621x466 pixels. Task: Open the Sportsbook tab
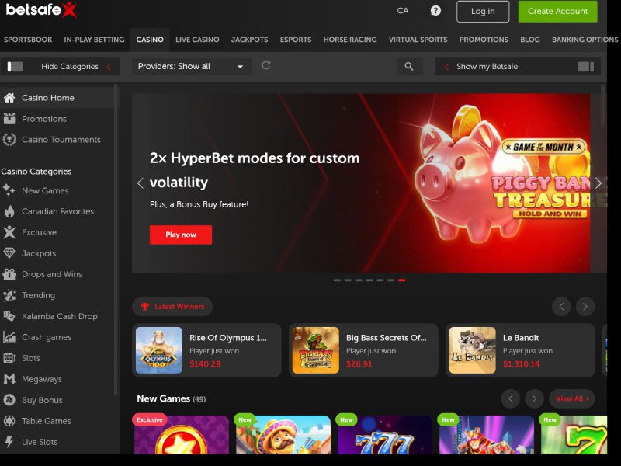click(x=28, y=40)
